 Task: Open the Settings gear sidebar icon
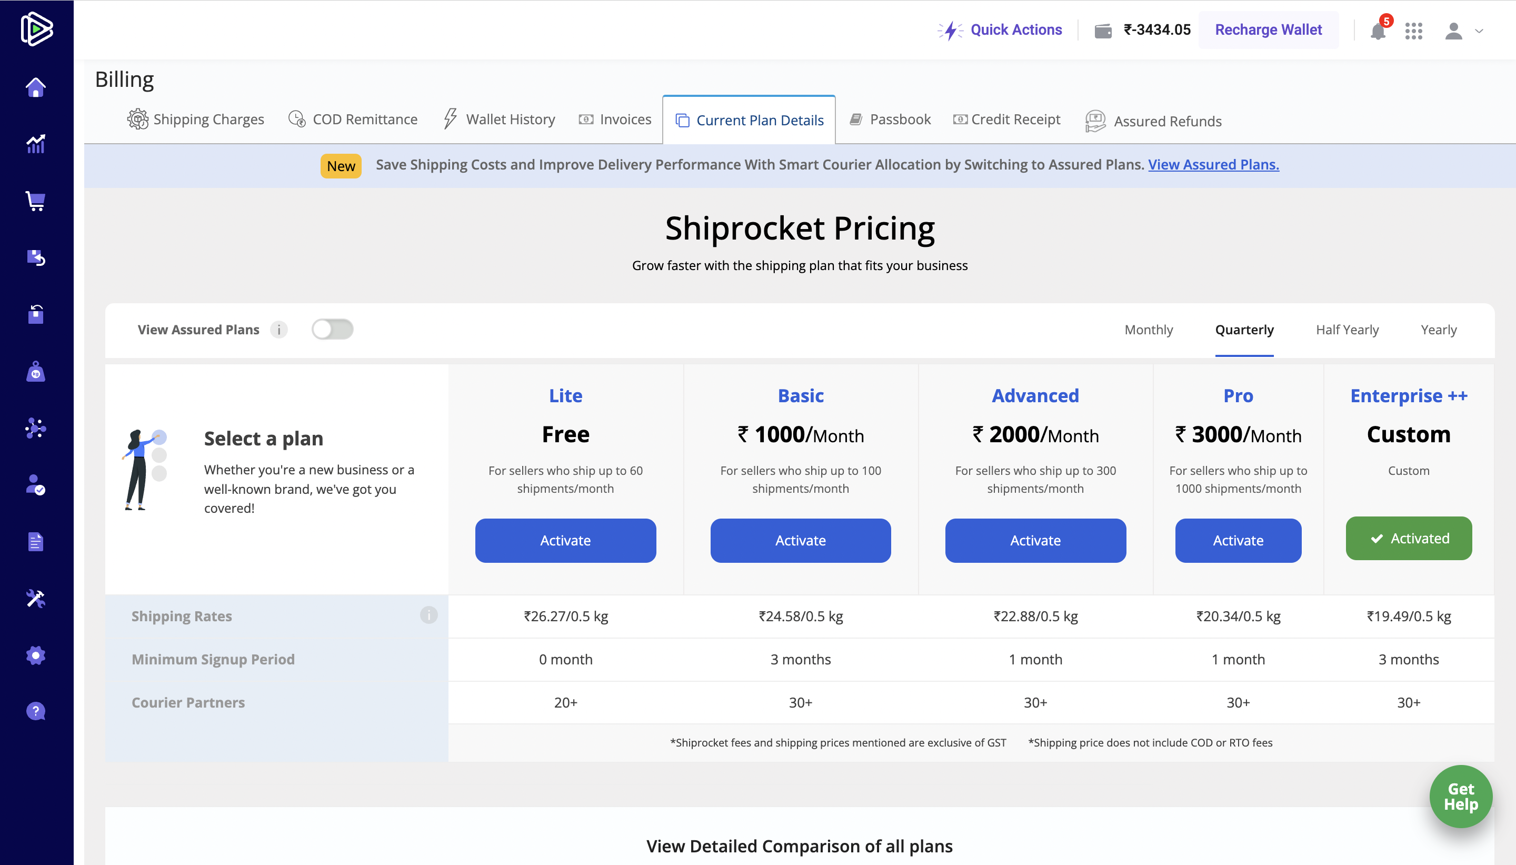click(36, 655)
